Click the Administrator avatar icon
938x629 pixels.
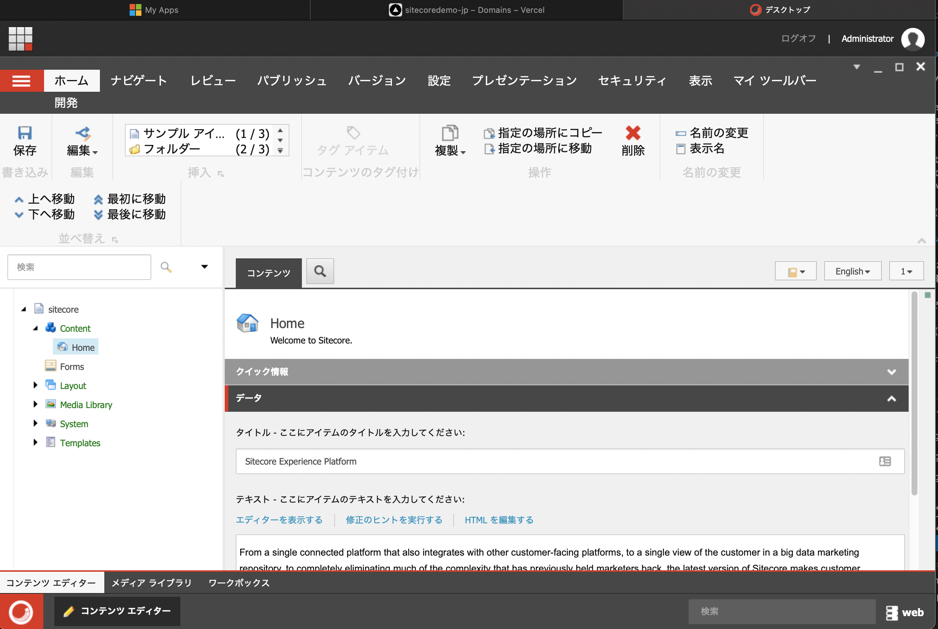(x=913, y=39)
